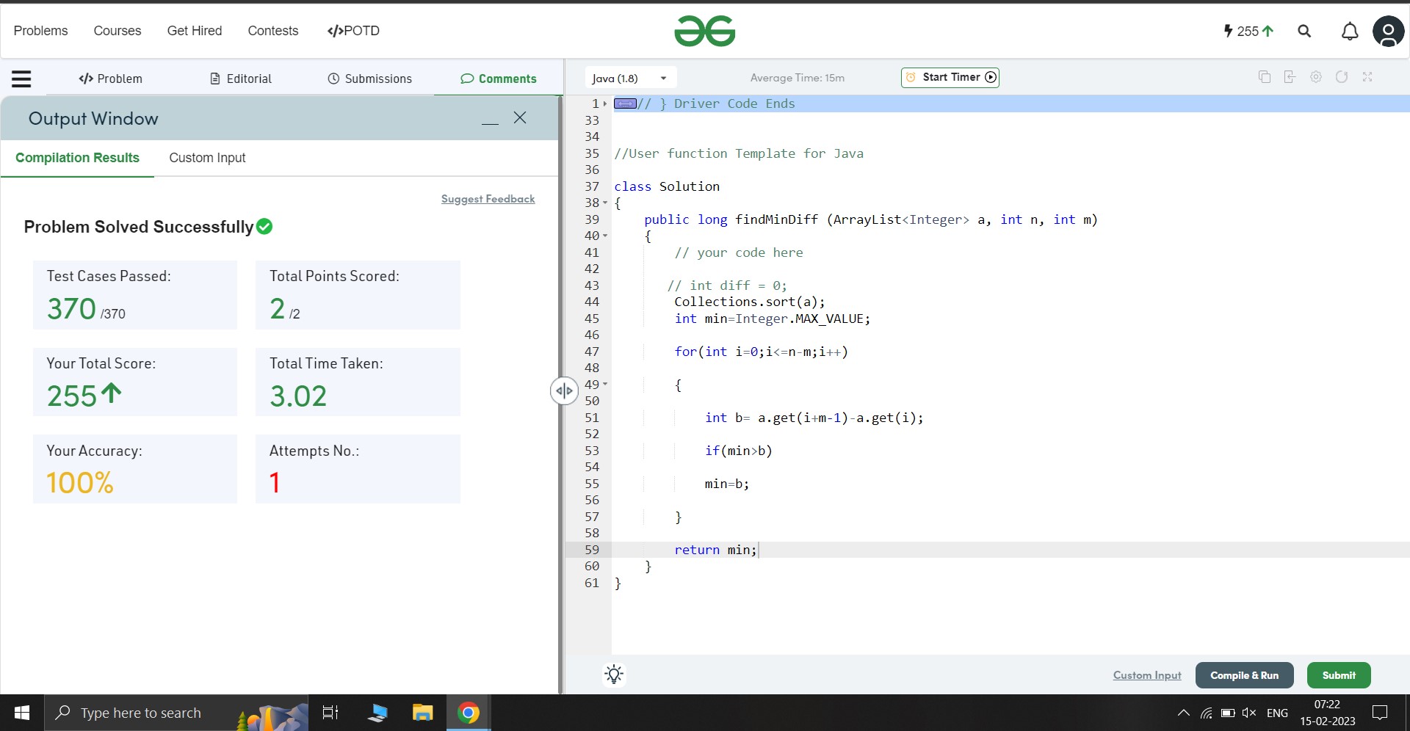Image resolution: width=1410 pixels, height=731 pixels.
Task: Open File Explorer from the taskbar
Action: coord(422,713)
